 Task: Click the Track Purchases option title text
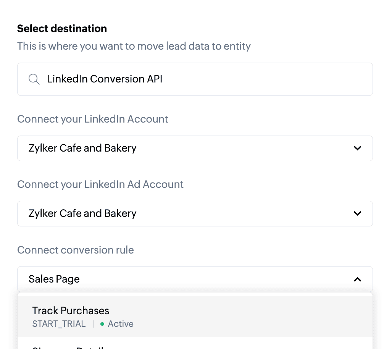click(71, 311)
